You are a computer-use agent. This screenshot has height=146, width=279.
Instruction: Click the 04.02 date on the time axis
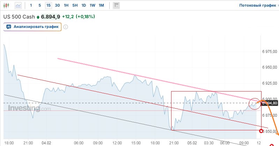point(46,143)
